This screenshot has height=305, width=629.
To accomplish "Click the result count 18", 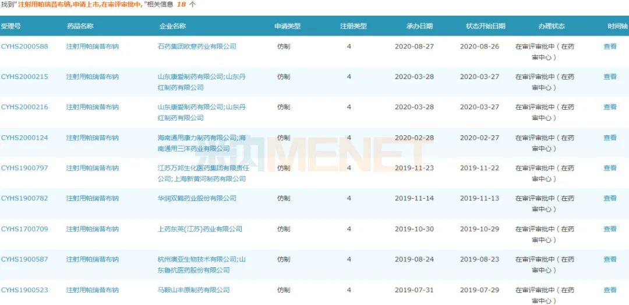I will pyautogui.click(x=181, y=5).
